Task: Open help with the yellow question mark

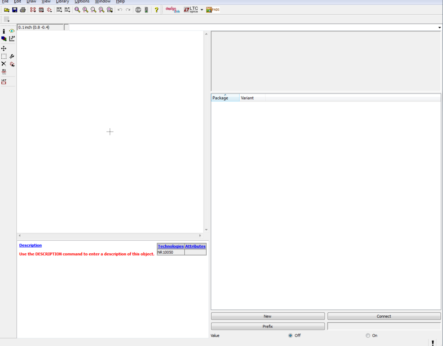Action: (157, 10)
